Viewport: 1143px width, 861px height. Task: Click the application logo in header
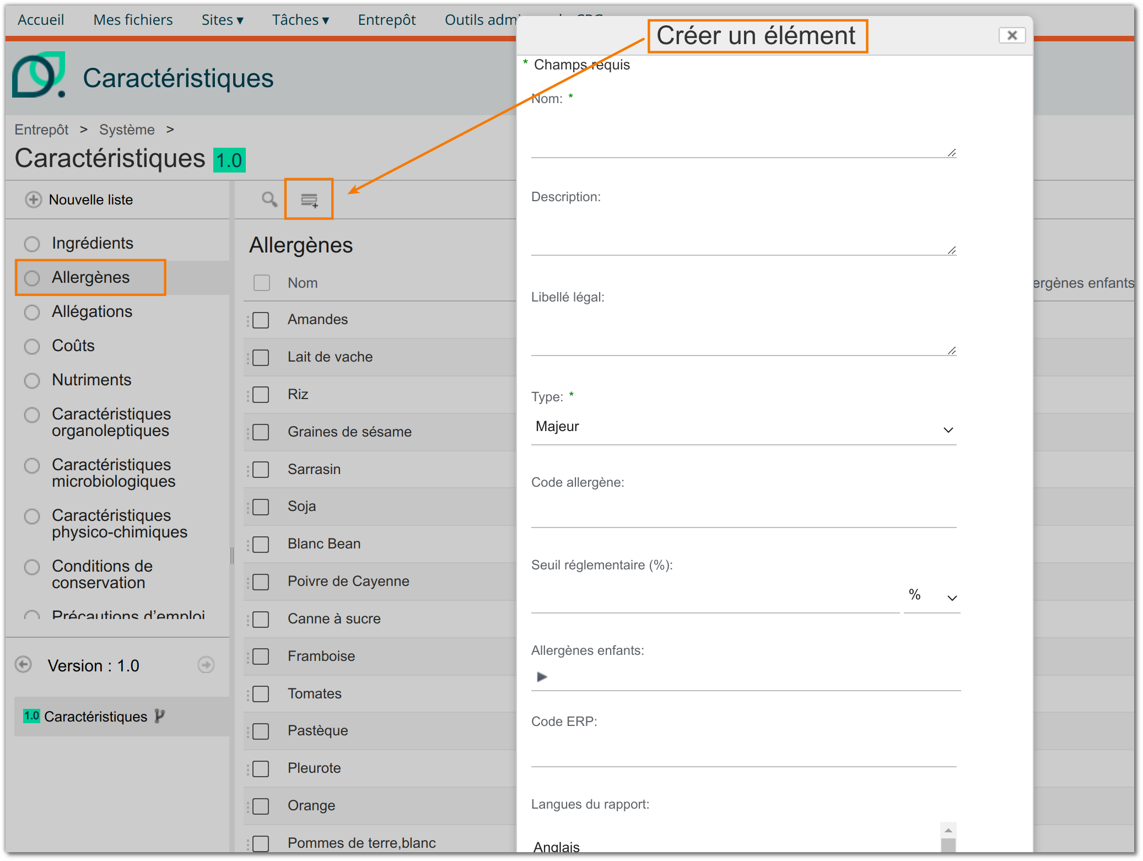coord(39,75)
